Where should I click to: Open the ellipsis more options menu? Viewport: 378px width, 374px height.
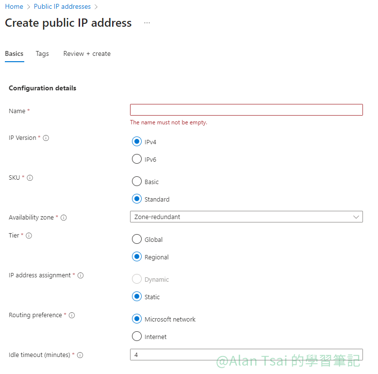147,23
